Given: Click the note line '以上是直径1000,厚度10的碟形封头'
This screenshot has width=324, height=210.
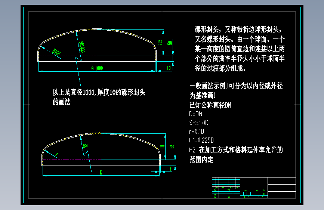Looking at the screenshot, I should [99, 92].
